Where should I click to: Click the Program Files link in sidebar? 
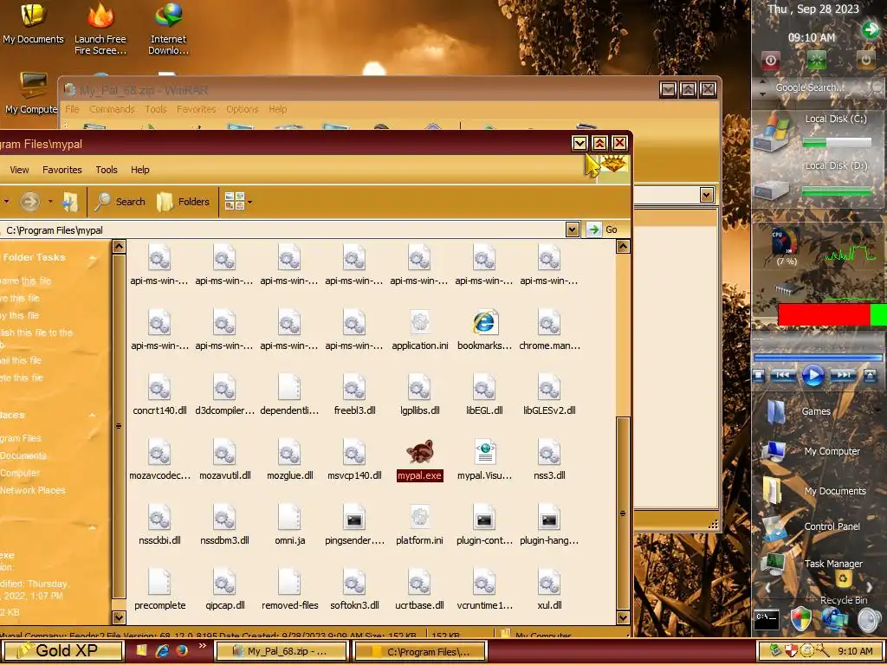click(x=21, y=438)
